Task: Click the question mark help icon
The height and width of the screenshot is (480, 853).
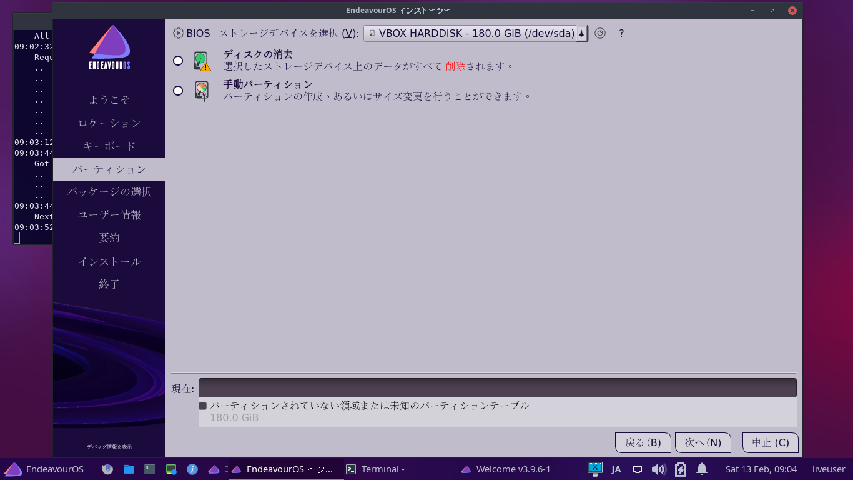Action: (621, 33)
